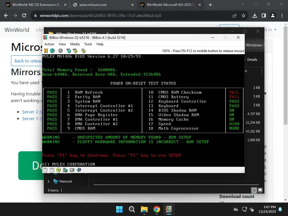The width and height of the screenshot is (288, 216).
Task: Open the 86Box Media menu
Action: click(75, 44)
